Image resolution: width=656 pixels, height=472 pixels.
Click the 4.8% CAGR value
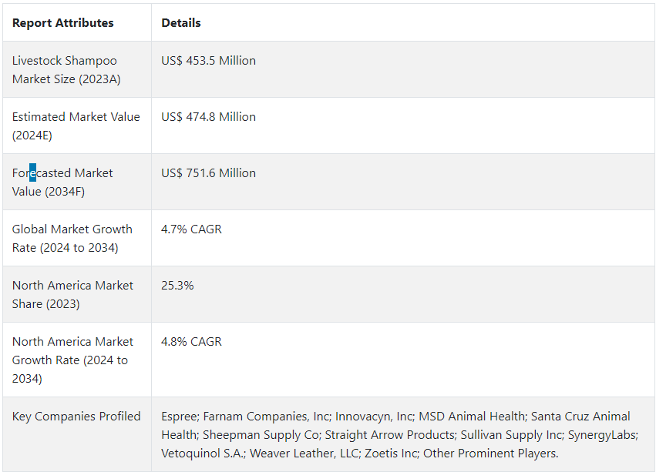191,342
